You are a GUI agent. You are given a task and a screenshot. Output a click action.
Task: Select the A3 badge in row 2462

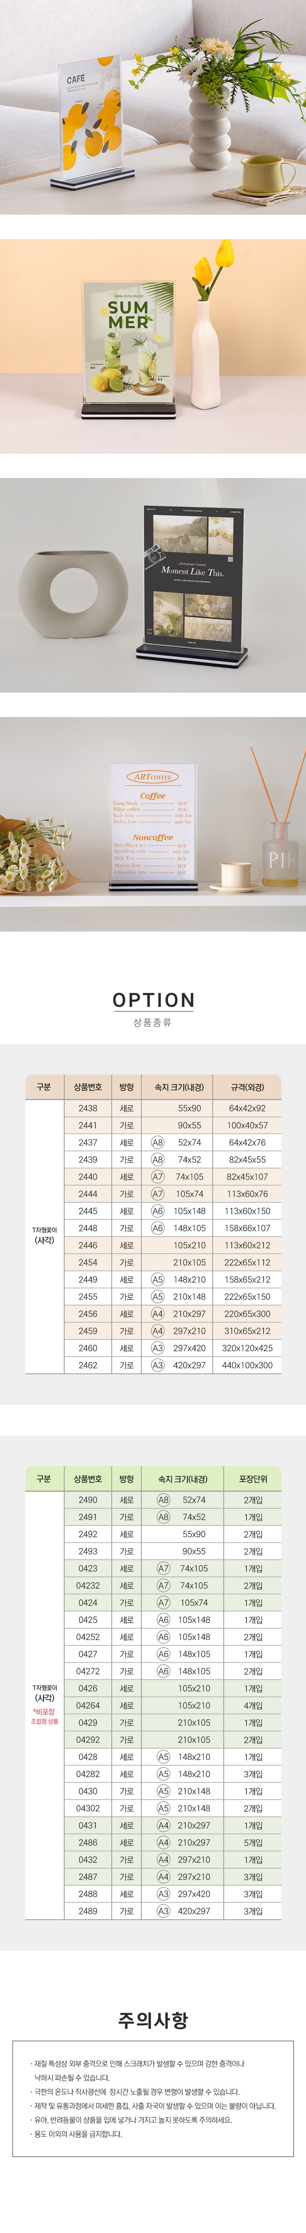(x=158, y=1364)
